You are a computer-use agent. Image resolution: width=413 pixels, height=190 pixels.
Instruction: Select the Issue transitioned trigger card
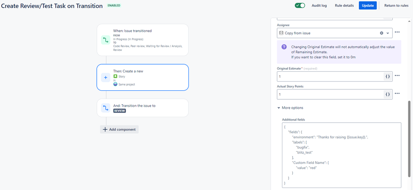(x=143, y=40)
